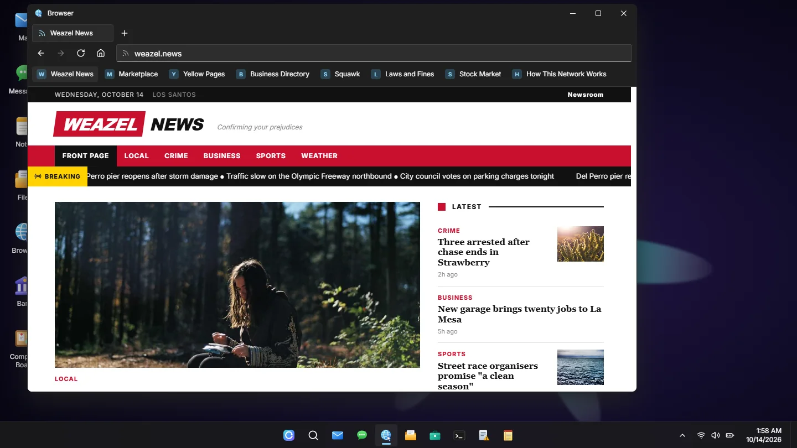
Task: Open the featured forest photo story image
Action: 237,285
